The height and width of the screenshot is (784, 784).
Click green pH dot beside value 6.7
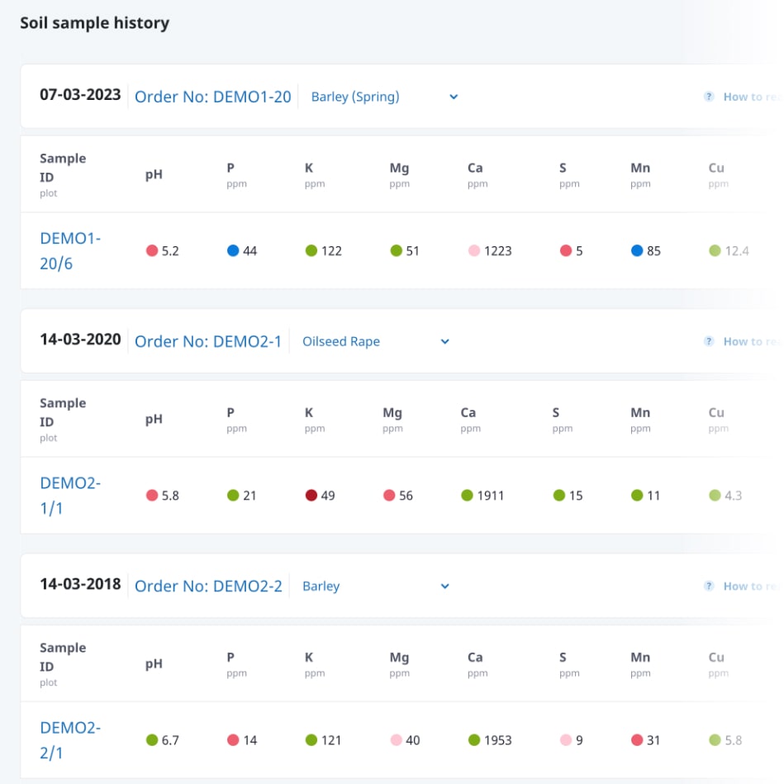pyautogui.click(x=152, y=740)
